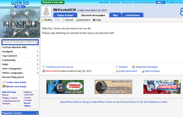Open the Contributions tab

click(x=132, y=15)
